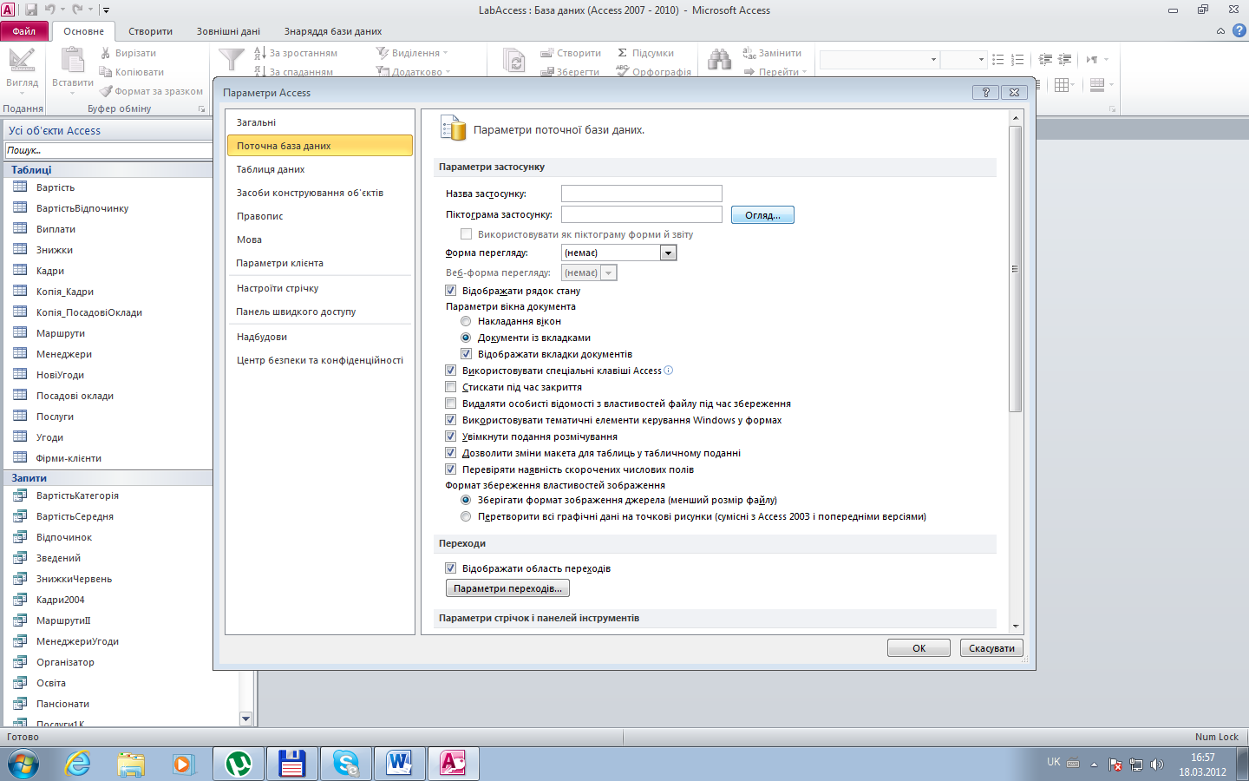The image size is (1249, 781).
Task: Click the Filter funnel icon in ribbon
Action: 232,59
